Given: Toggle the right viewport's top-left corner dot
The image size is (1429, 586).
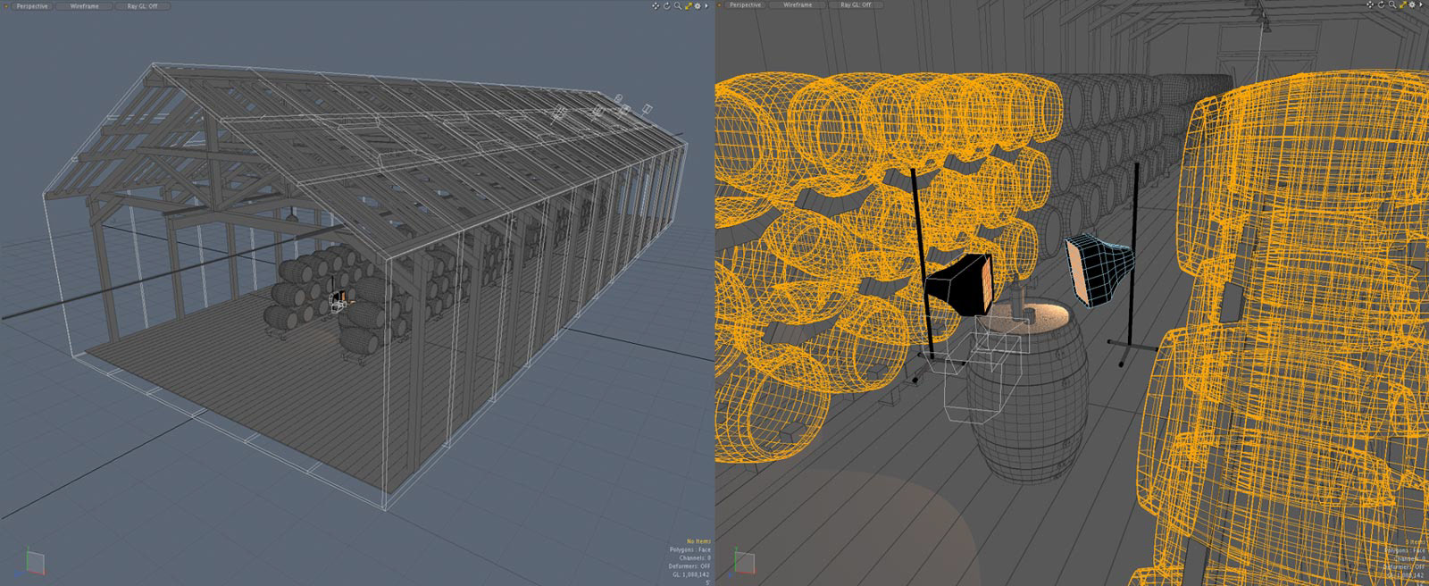Looking at the screenshot, I should pyautogui.click(x=720, y=5).
